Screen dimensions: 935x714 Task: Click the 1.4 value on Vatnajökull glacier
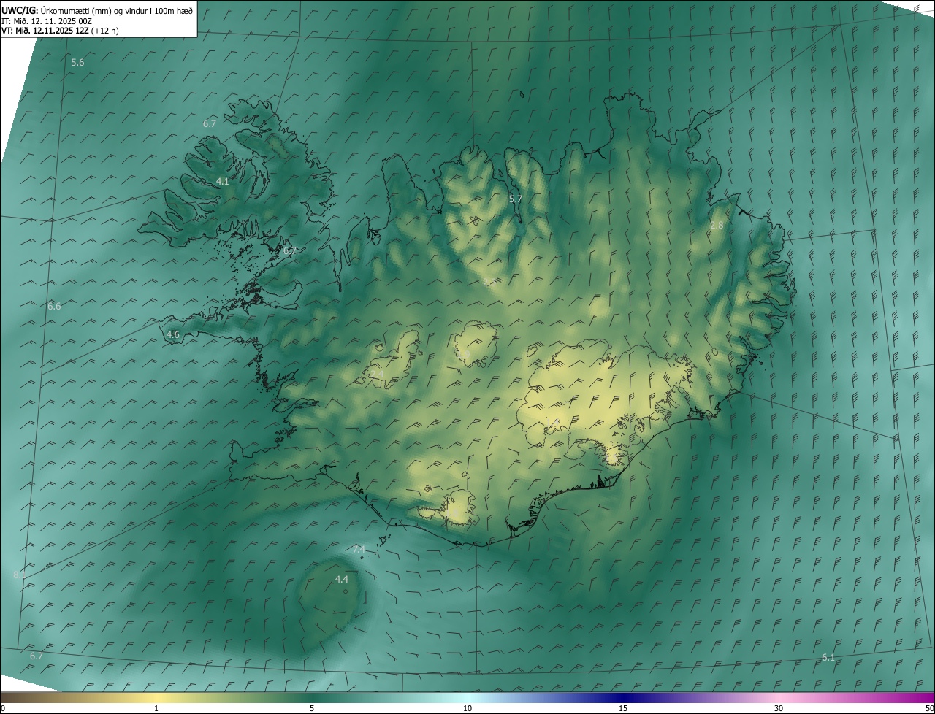click(554, 422)
